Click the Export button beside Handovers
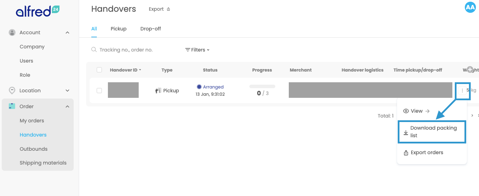This screenshot has height=196, width=479. 159,9
